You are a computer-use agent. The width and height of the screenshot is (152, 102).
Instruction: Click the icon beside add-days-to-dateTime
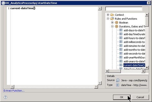(x=121, y=30)
